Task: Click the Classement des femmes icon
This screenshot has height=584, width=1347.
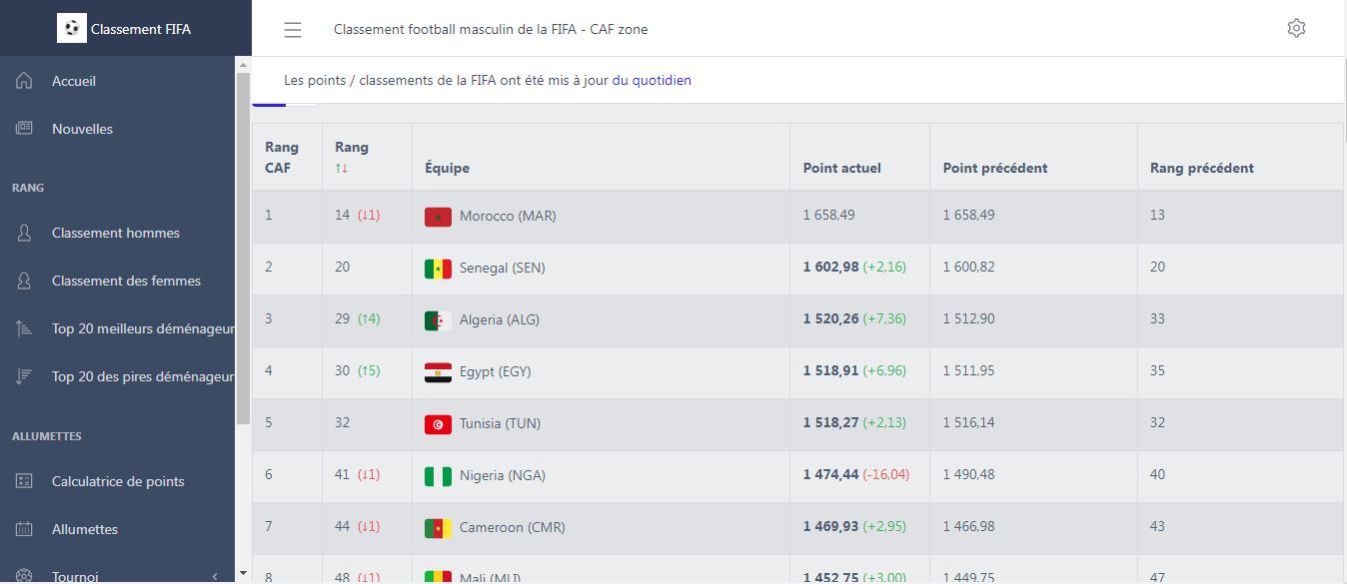Action: coord(25,281)
